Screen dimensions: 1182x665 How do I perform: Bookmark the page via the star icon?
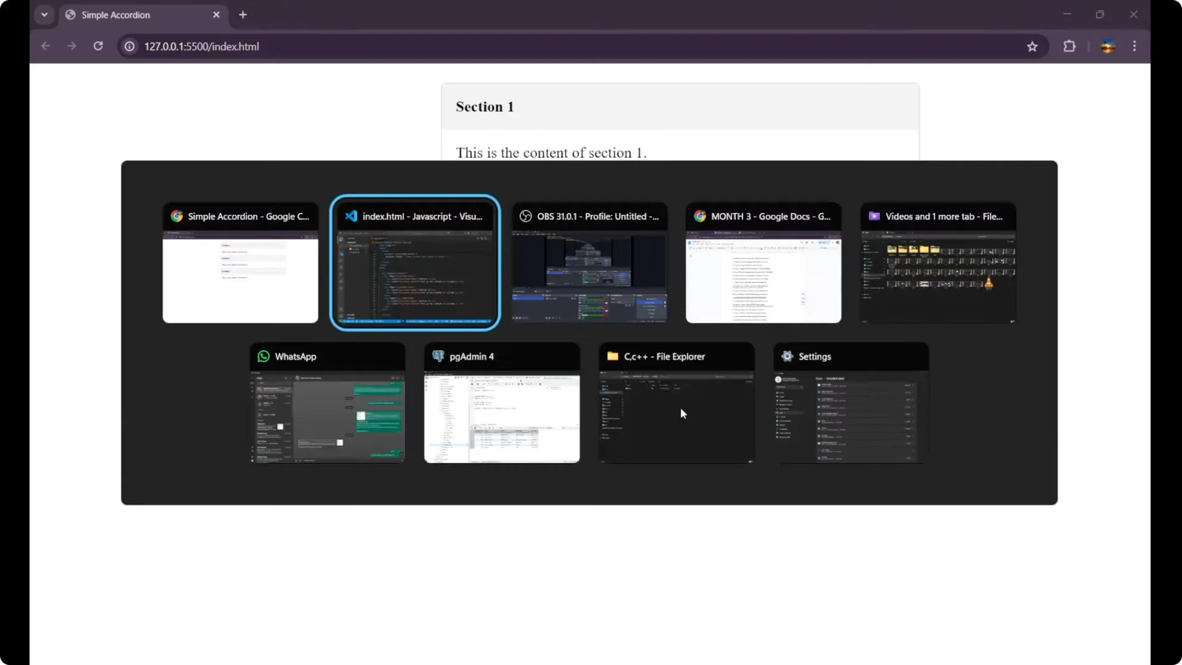[x=1032, y=46]
